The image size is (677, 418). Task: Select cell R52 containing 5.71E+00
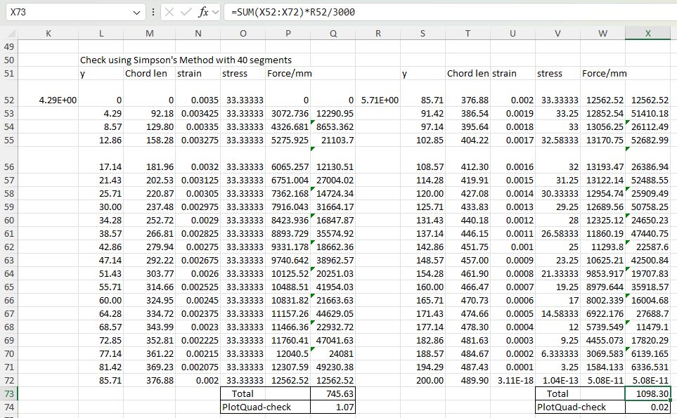[x=378, y=100]
